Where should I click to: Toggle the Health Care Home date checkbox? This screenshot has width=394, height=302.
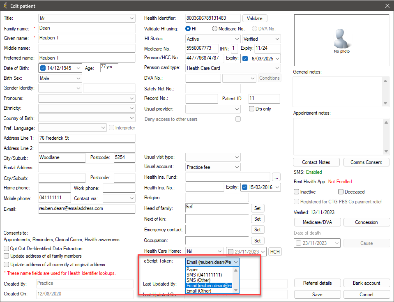(x=230, y=251)
